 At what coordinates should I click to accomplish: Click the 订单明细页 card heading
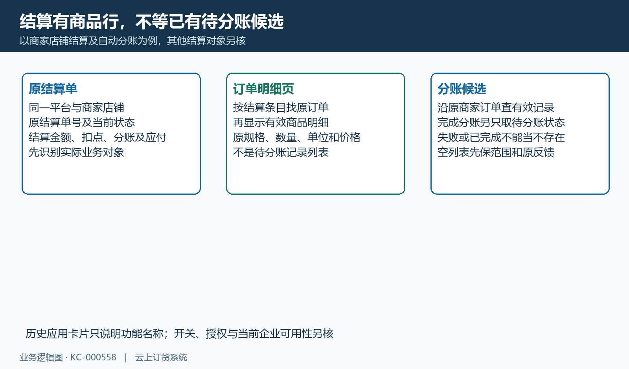pyautogui.click(x=263, y=89)
